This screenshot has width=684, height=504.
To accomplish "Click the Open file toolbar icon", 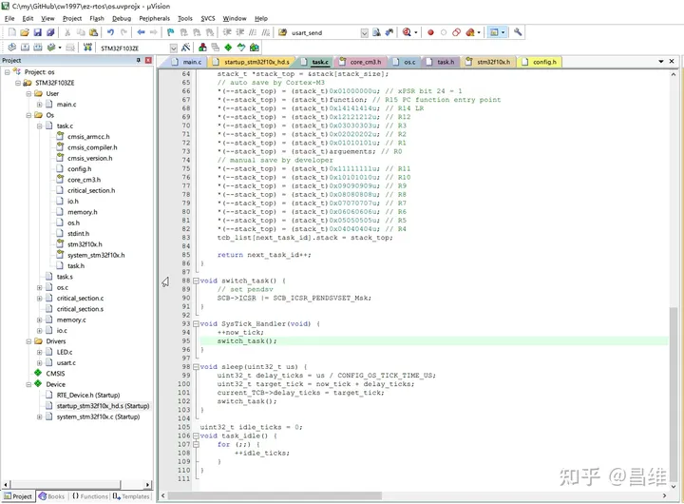I will [x=25, y=32].
